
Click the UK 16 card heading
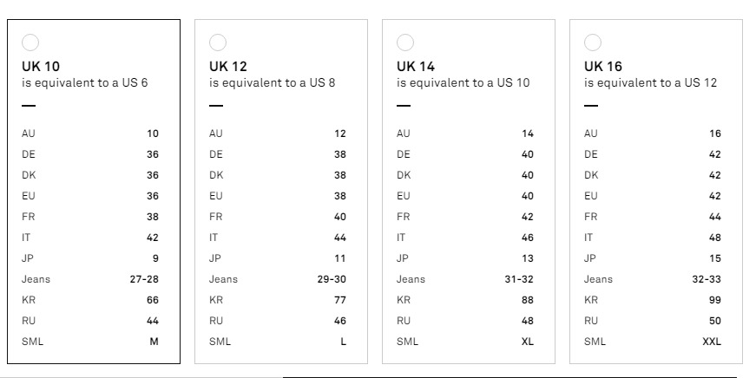tap(603, 66)
